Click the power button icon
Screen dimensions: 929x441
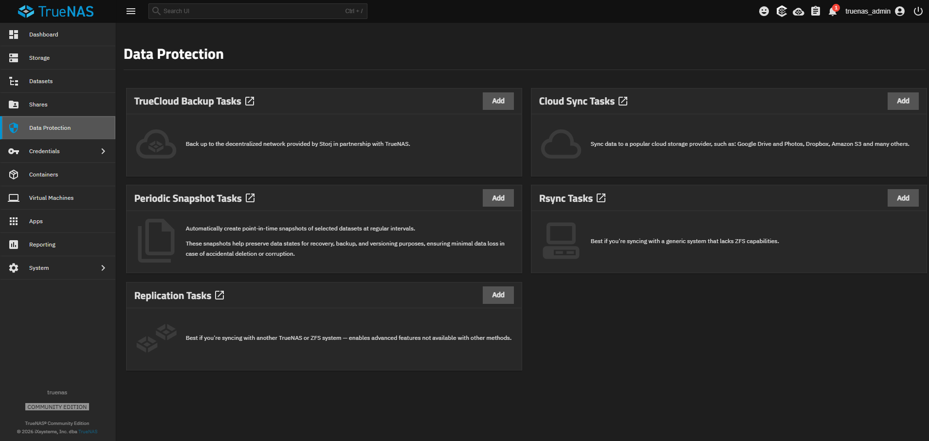pyautogui.click(x=918, y=11)
